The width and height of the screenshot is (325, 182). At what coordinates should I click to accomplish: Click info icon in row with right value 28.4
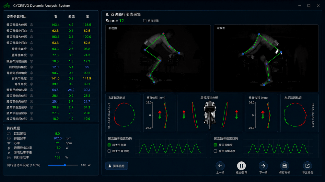point(31,96)
